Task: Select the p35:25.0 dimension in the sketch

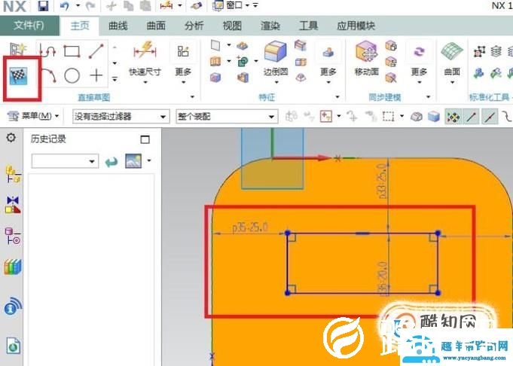Action: pos(250,227)
